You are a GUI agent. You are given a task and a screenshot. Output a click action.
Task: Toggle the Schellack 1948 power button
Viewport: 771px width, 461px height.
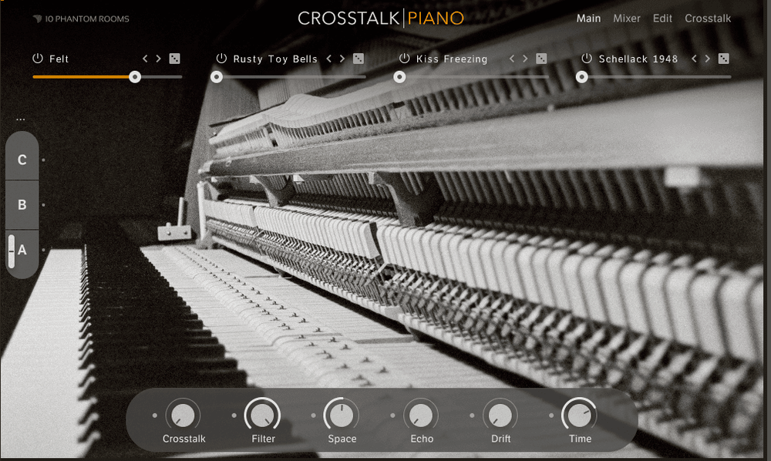pyautogui.click(x=587, y=59)
